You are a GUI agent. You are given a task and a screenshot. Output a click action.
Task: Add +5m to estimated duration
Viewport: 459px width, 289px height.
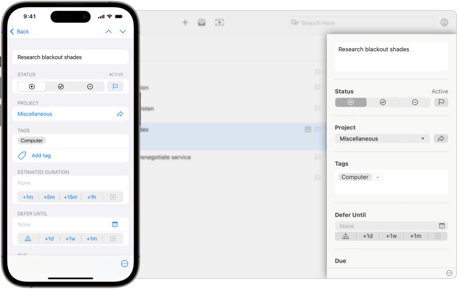click(x=49, y=197)
